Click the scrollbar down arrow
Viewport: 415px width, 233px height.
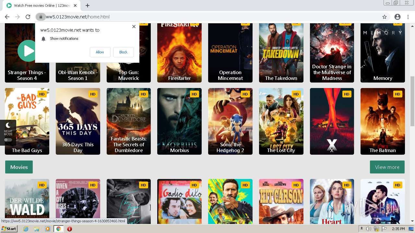412,221
